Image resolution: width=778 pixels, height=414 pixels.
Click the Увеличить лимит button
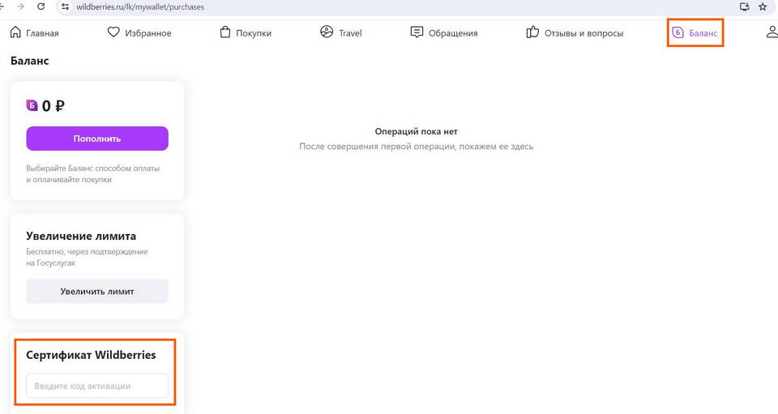coord(97,291)
